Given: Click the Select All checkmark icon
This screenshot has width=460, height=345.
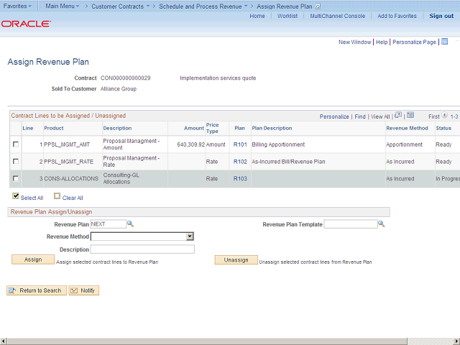Looking at the screenshot, I should [16, 197].
